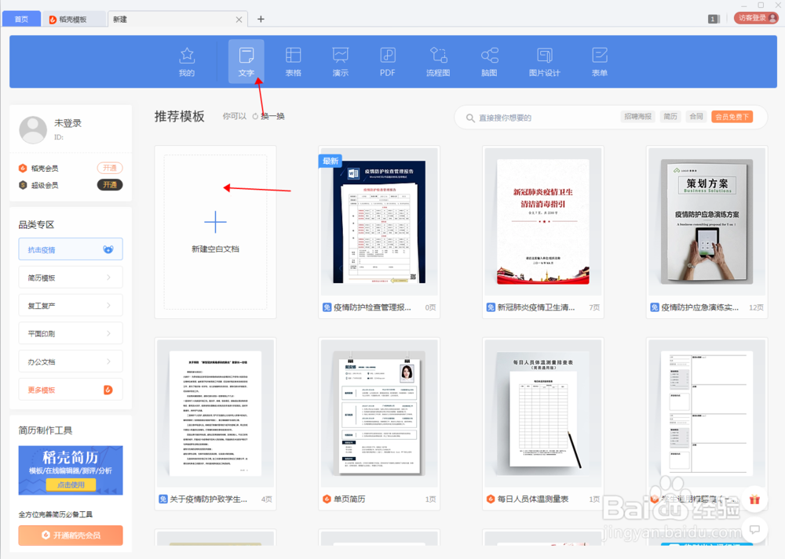785x559 pixels.
Task: Expand the 简历模板 category
Action: click(x=71, y=278)
